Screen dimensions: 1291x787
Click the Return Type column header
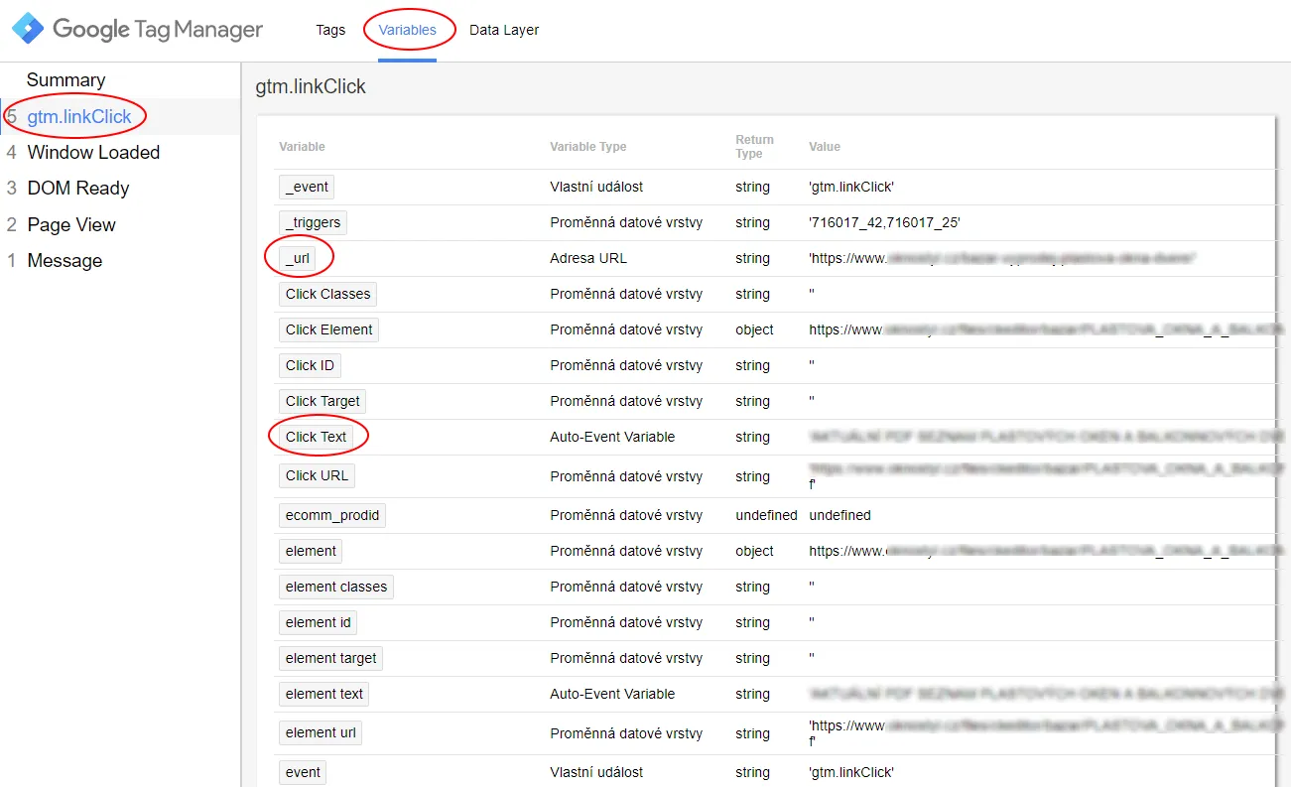coord(754,147)
